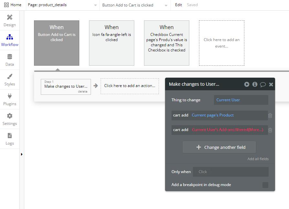This screenshot has width=289, height=209.
Task: Open the Plugins plug icon
Action: tap(10, 96)
